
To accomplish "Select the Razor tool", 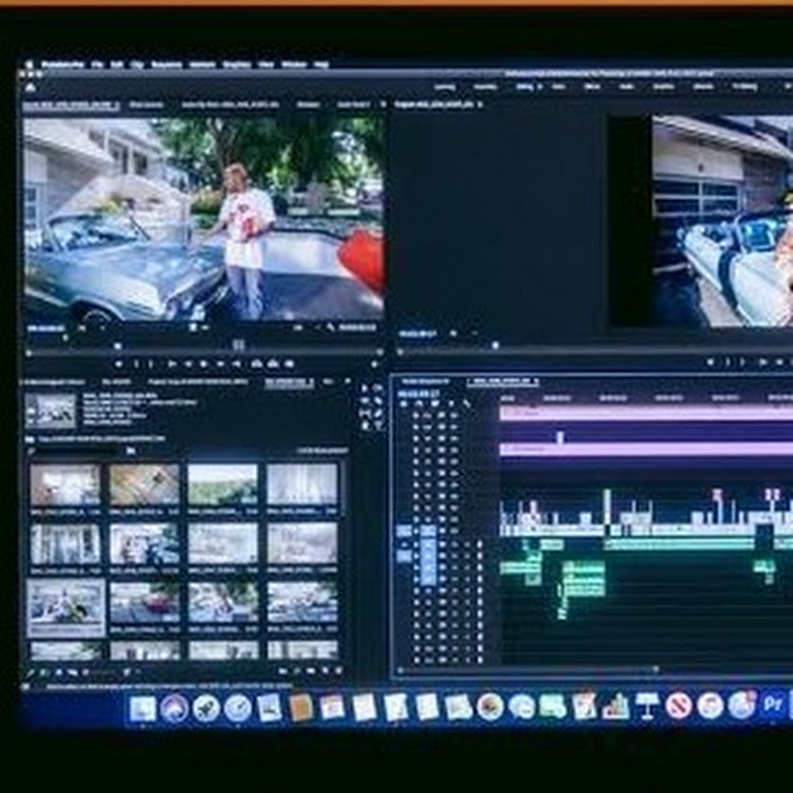I will 378,401.
